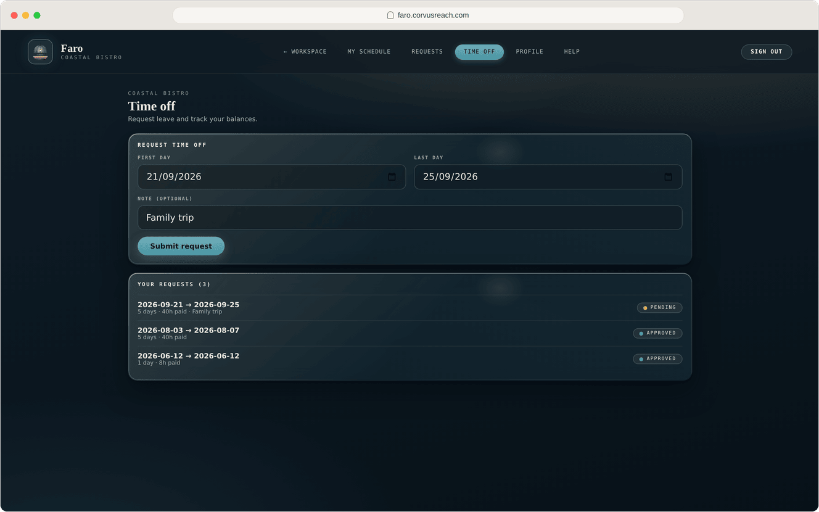The width and height of the screenshot is (819, 512).
Task: Click the First Day date field
Action: pos(272,177)
